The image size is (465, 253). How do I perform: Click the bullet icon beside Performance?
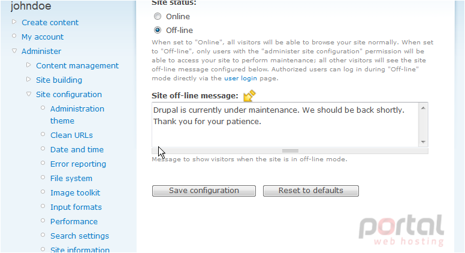coord(43,221)
